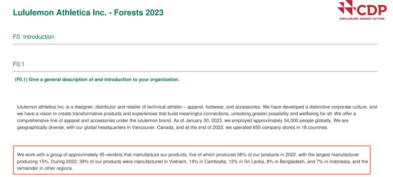Select the 'F0. Introduction' section heading

coord(34,37)
